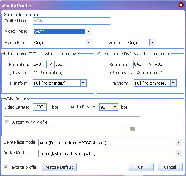Image resolution: width=186 pixels, height=176 pixels.
Task: Click the Custom WMV Profile path field
Action: [x=66, y=129]
